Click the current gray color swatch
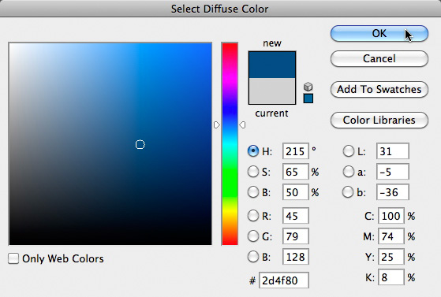The image size is (441, 297). click(272, 91)
